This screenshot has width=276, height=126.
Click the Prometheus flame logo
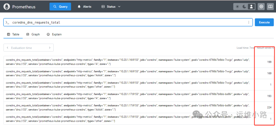click(6, 7)
